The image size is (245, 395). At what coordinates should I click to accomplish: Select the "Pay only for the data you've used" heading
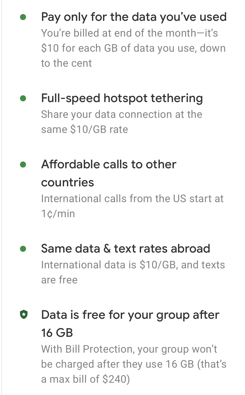[x=134, y=17]
